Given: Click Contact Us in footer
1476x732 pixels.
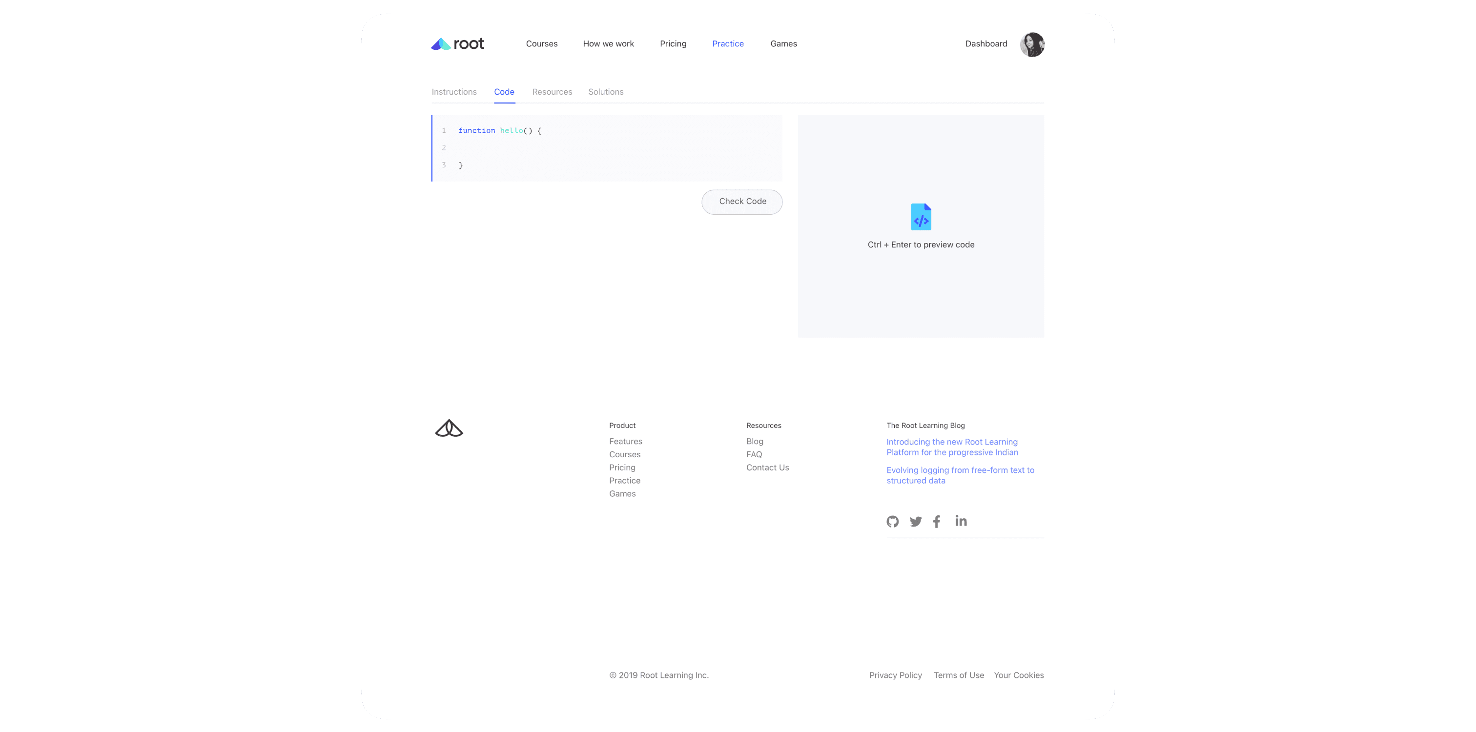Looking at the screenshot, I should [x=767, y=468].
